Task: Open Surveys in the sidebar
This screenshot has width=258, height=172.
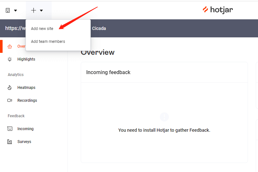Action: pyautogui.click(x=24, y=142)
